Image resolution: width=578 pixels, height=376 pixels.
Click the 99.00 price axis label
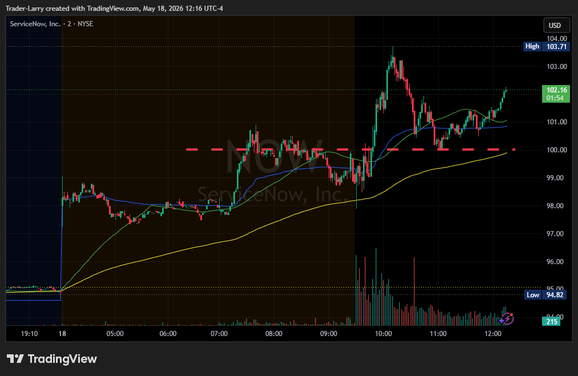point(555,177)
